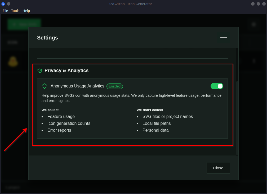Viewport: 267px width, 194px height.
Task: Open the Tools menu
Action: (x=15, y=11)
